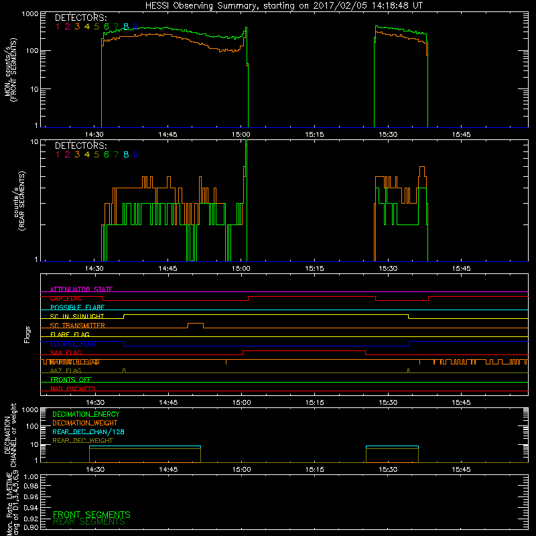The width and height of the screenshot is (536, 536).
Task: Select dark green detector 7 in rear segments legend
Action: coord(116,155)
